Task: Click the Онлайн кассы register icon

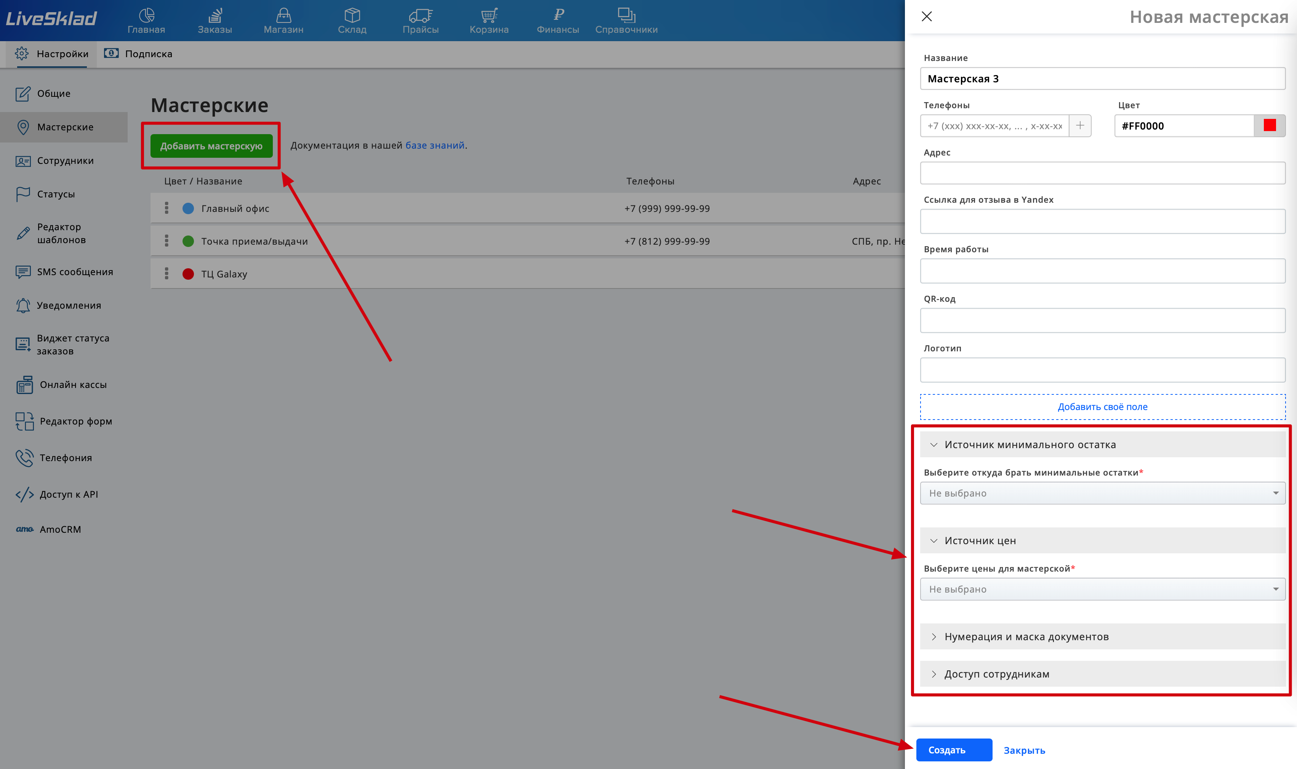Action: tap(24, 384)
